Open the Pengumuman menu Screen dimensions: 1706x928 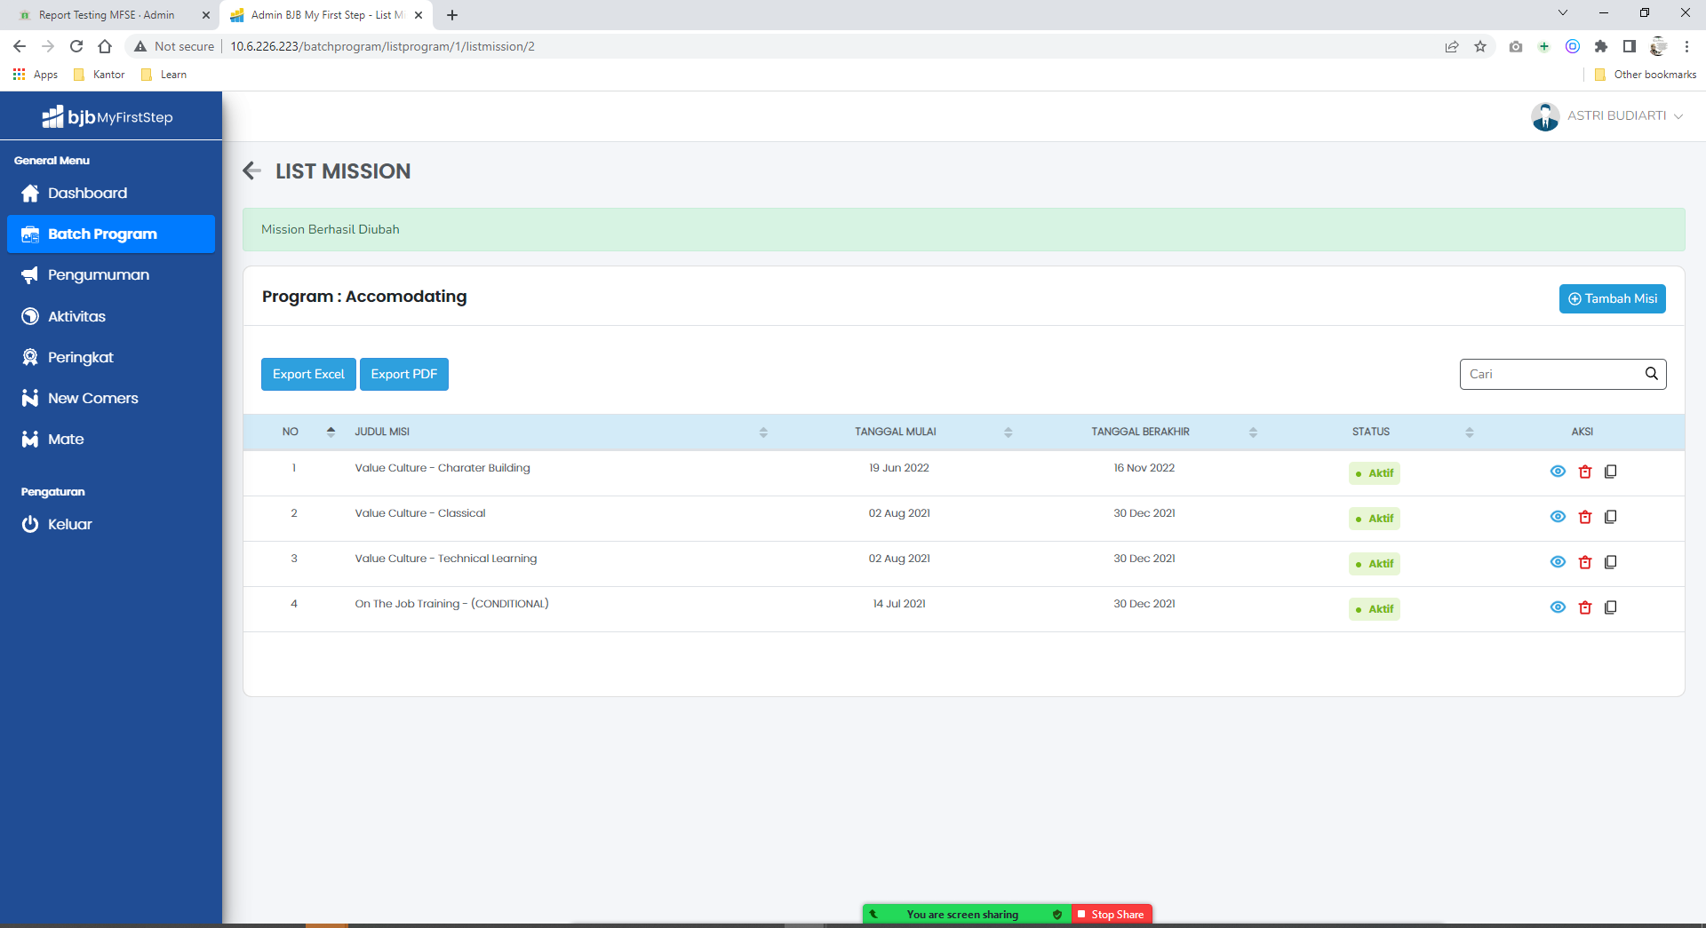[111, 275]
